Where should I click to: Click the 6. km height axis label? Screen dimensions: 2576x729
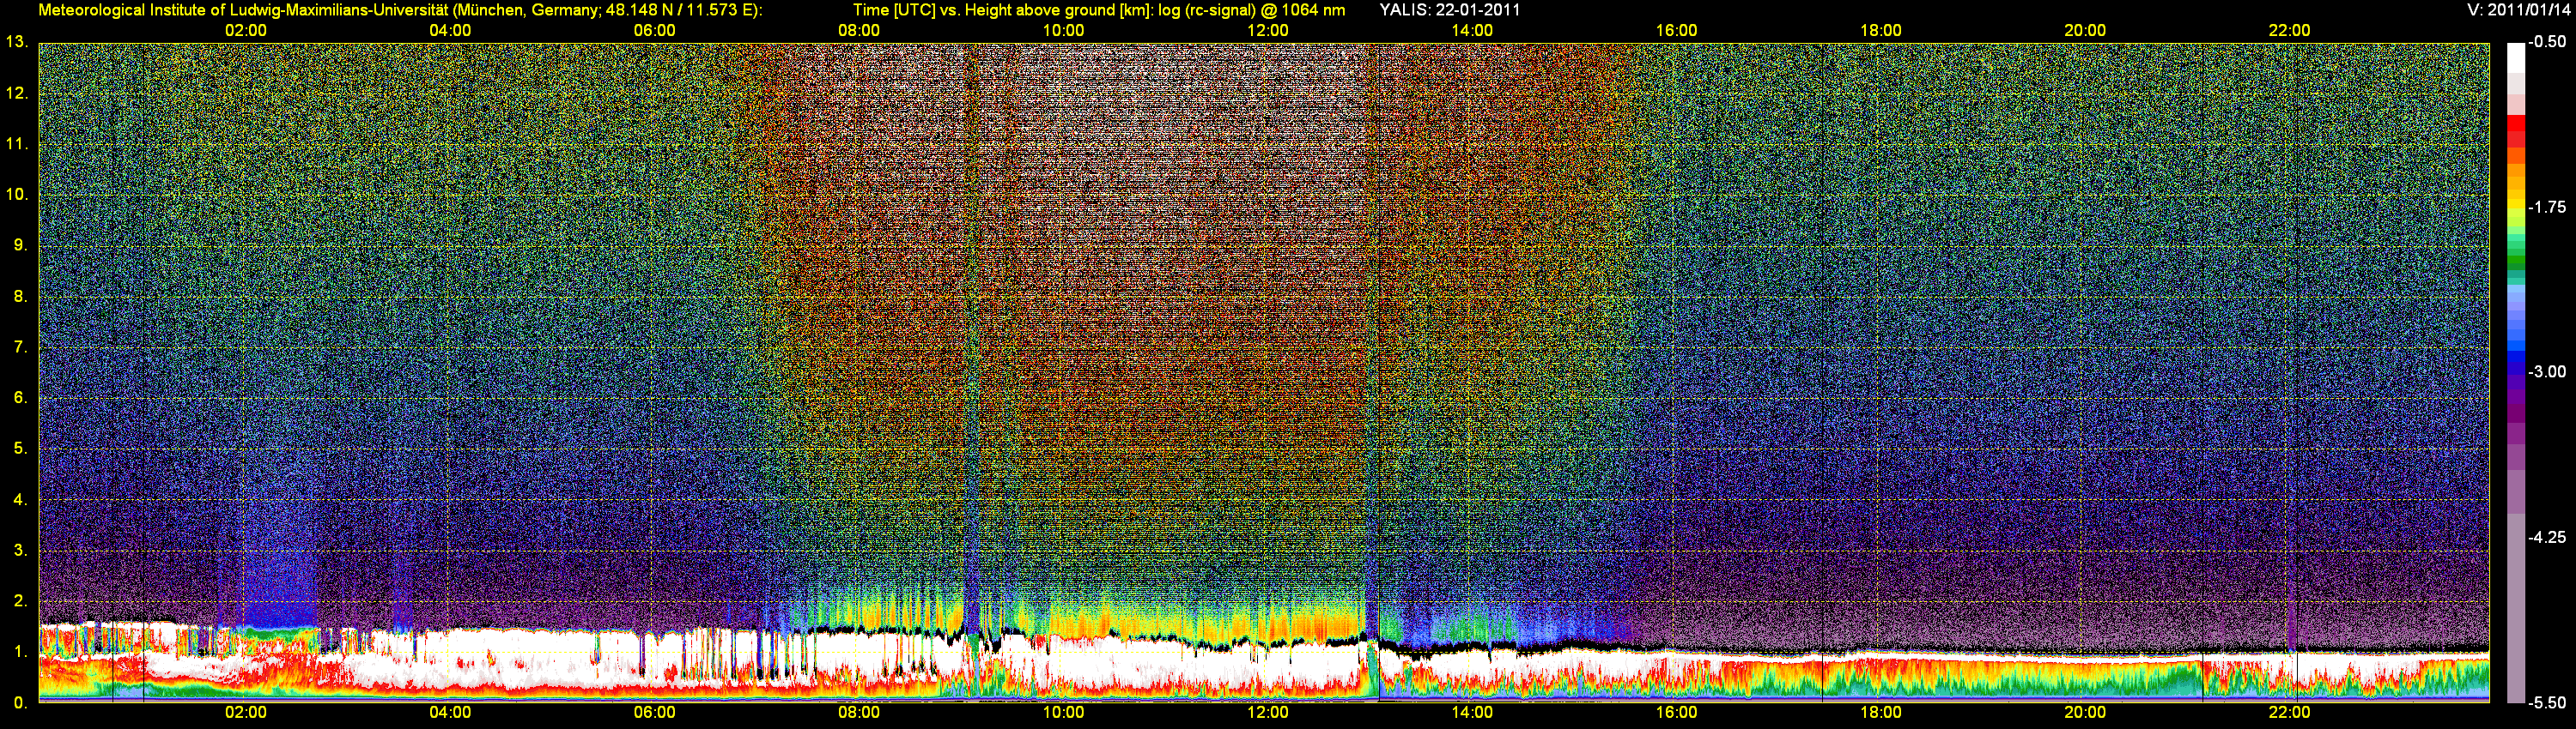(x=20, y=397)
